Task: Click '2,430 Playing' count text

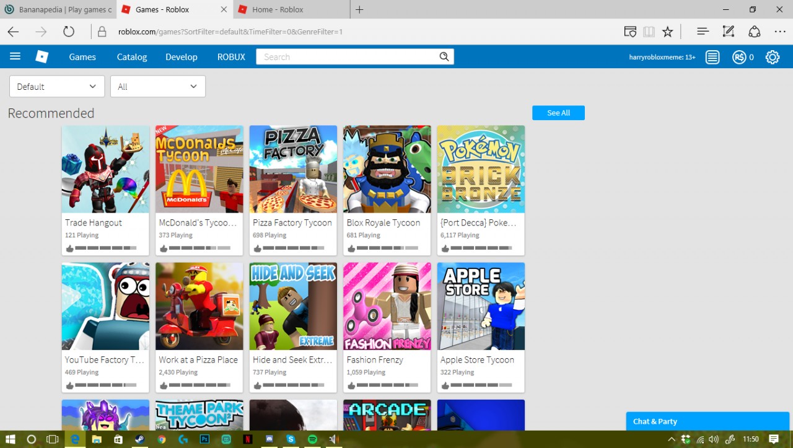Action: (178, 372)
